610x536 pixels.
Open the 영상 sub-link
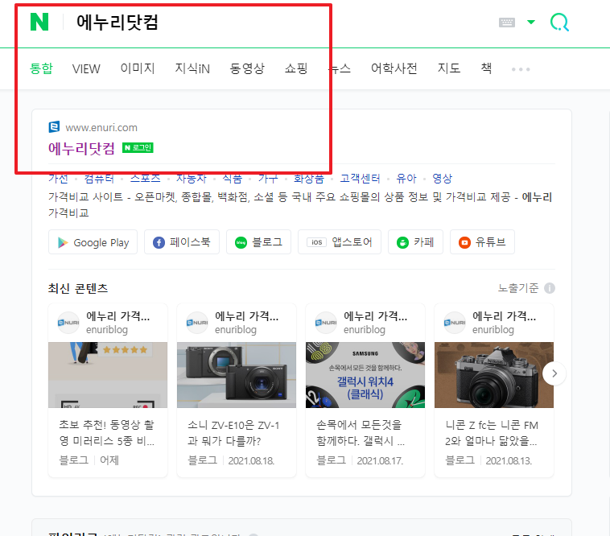point(443,179)
